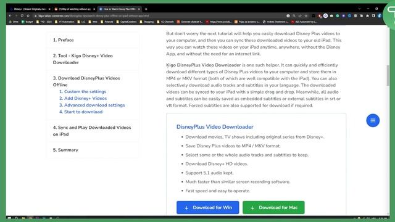Open File Explorer on taskbar

tap(23, 218)
